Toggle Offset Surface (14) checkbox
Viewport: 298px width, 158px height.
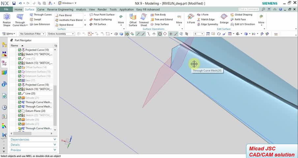click(19, 67)
